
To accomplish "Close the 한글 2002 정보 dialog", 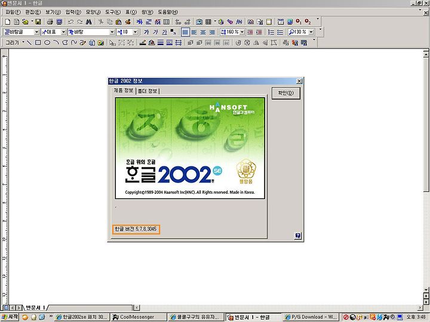I will click(x=299, y=81).
